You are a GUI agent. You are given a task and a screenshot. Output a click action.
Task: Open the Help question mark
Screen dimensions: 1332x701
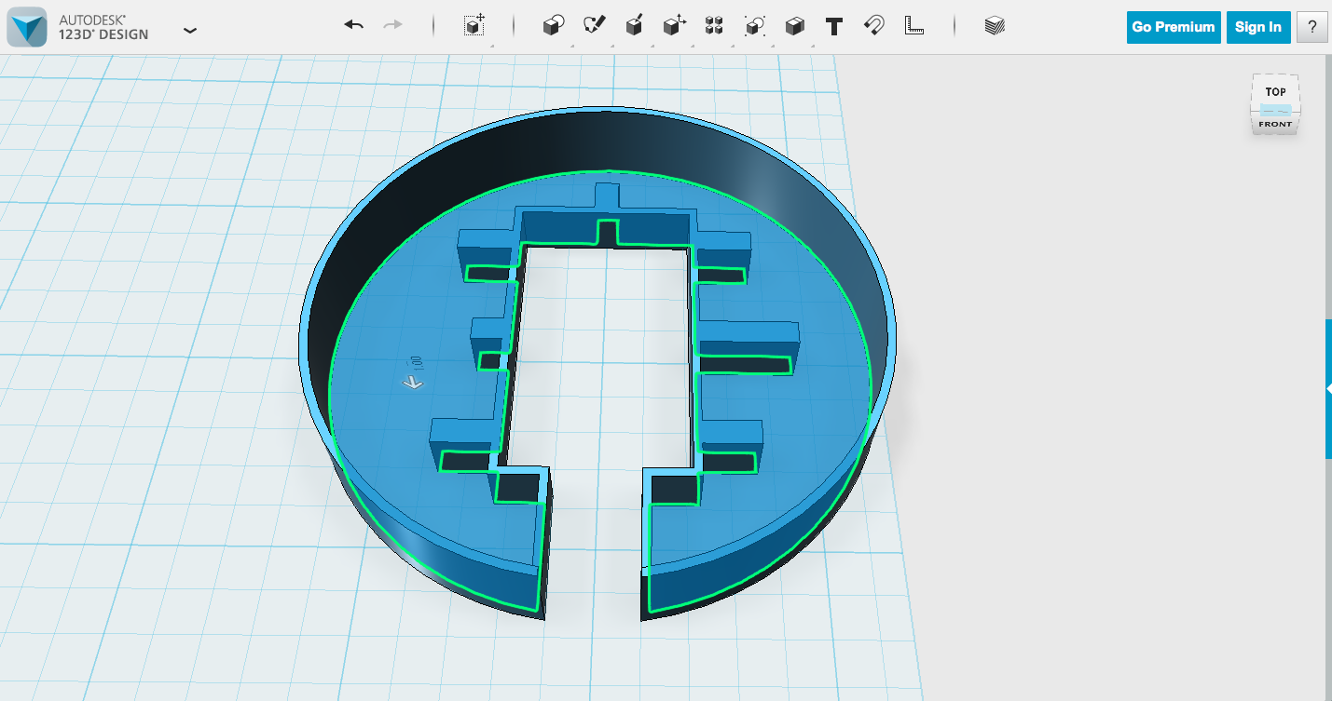(1311, 27)
